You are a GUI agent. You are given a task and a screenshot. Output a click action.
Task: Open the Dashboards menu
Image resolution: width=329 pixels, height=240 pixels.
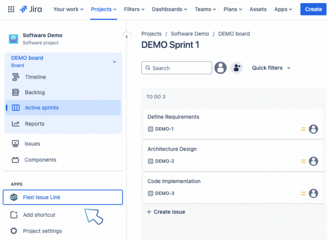click(169, 9)
